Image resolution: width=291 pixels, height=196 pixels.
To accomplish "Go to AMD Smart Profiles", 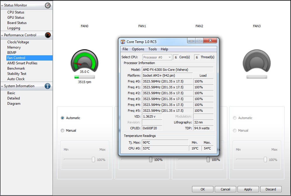I will coord(22,63).
